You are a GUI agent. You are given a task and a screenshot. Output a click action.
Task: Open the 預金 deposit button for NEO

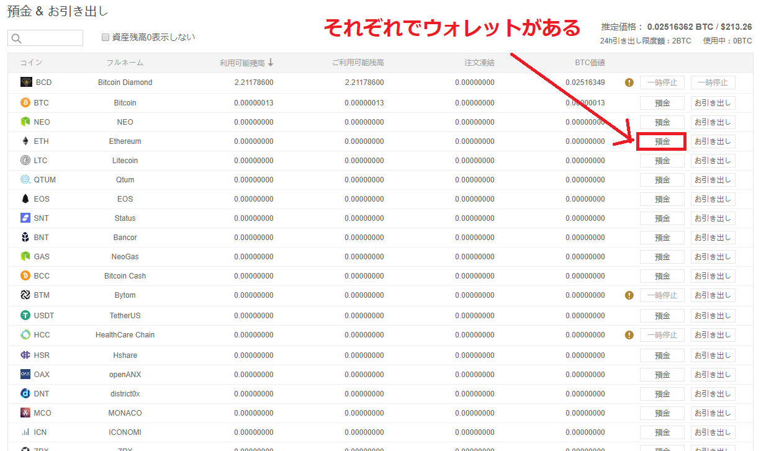coord(662,122)
